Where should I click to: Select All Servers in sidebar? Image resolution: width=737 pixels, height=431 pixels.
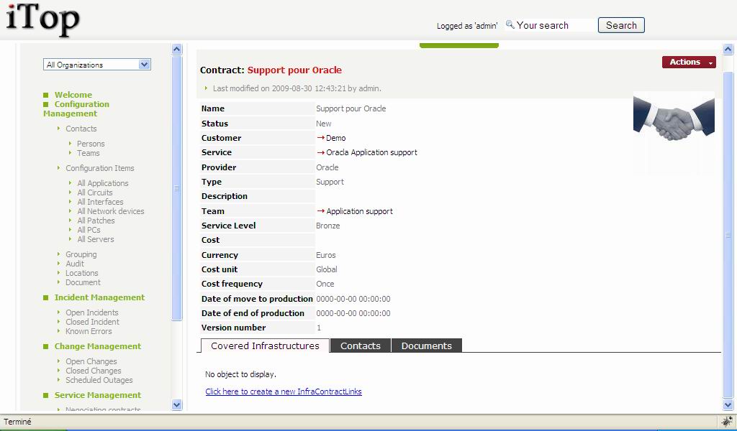pos(96,239)
